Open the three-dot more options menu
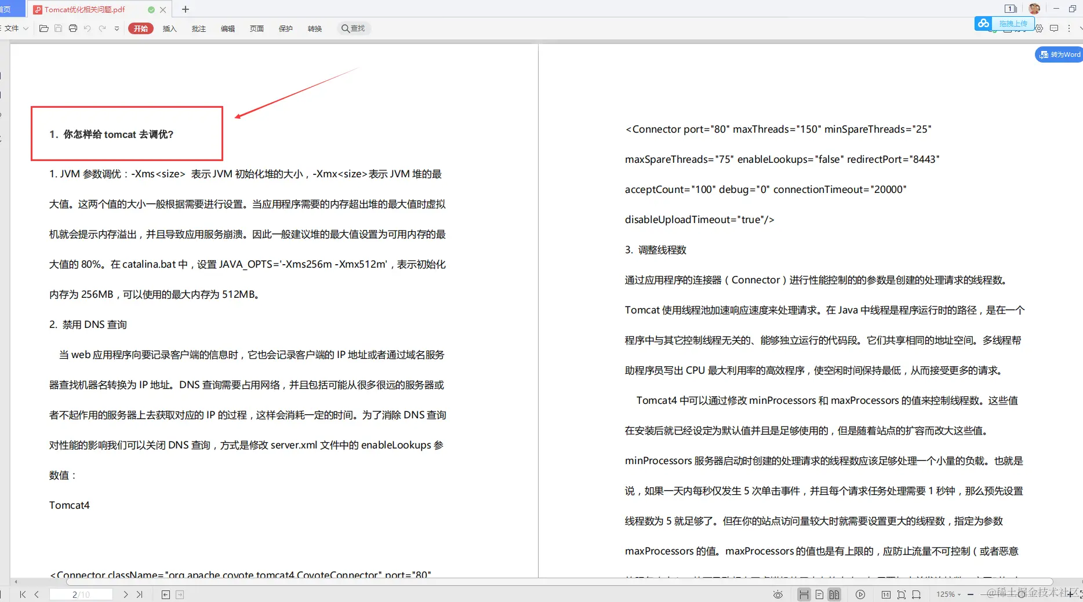This screenshot has width=1083, height=602. pos(1069,28)
